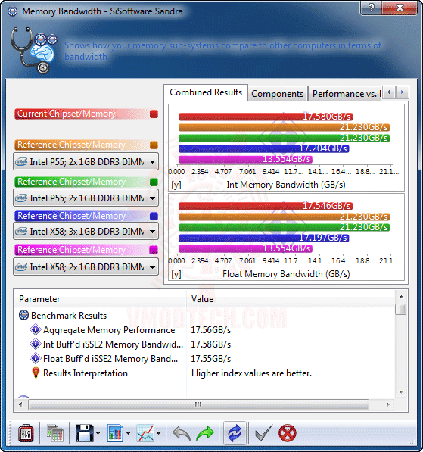
Task: Click the orange Reference Chipset color swatch
Action: point(154,145)
